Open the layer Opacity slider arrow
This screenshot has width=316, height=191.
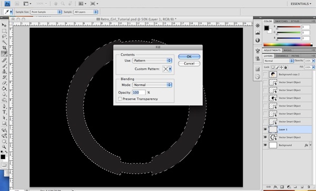[x=313, y=61]
